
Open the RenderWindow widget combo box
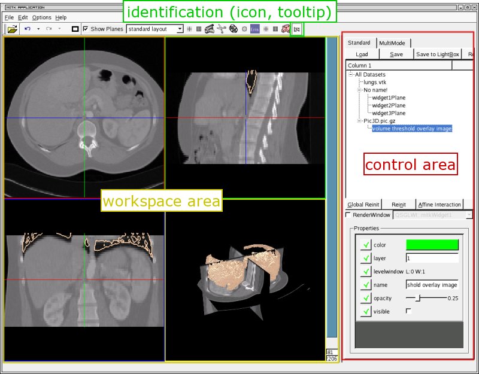(432, 215)
